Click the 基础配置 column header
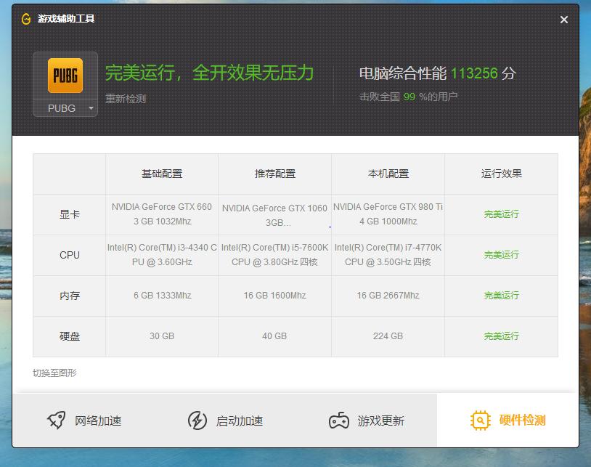The image size is (591, 467). tap(162, 174)
